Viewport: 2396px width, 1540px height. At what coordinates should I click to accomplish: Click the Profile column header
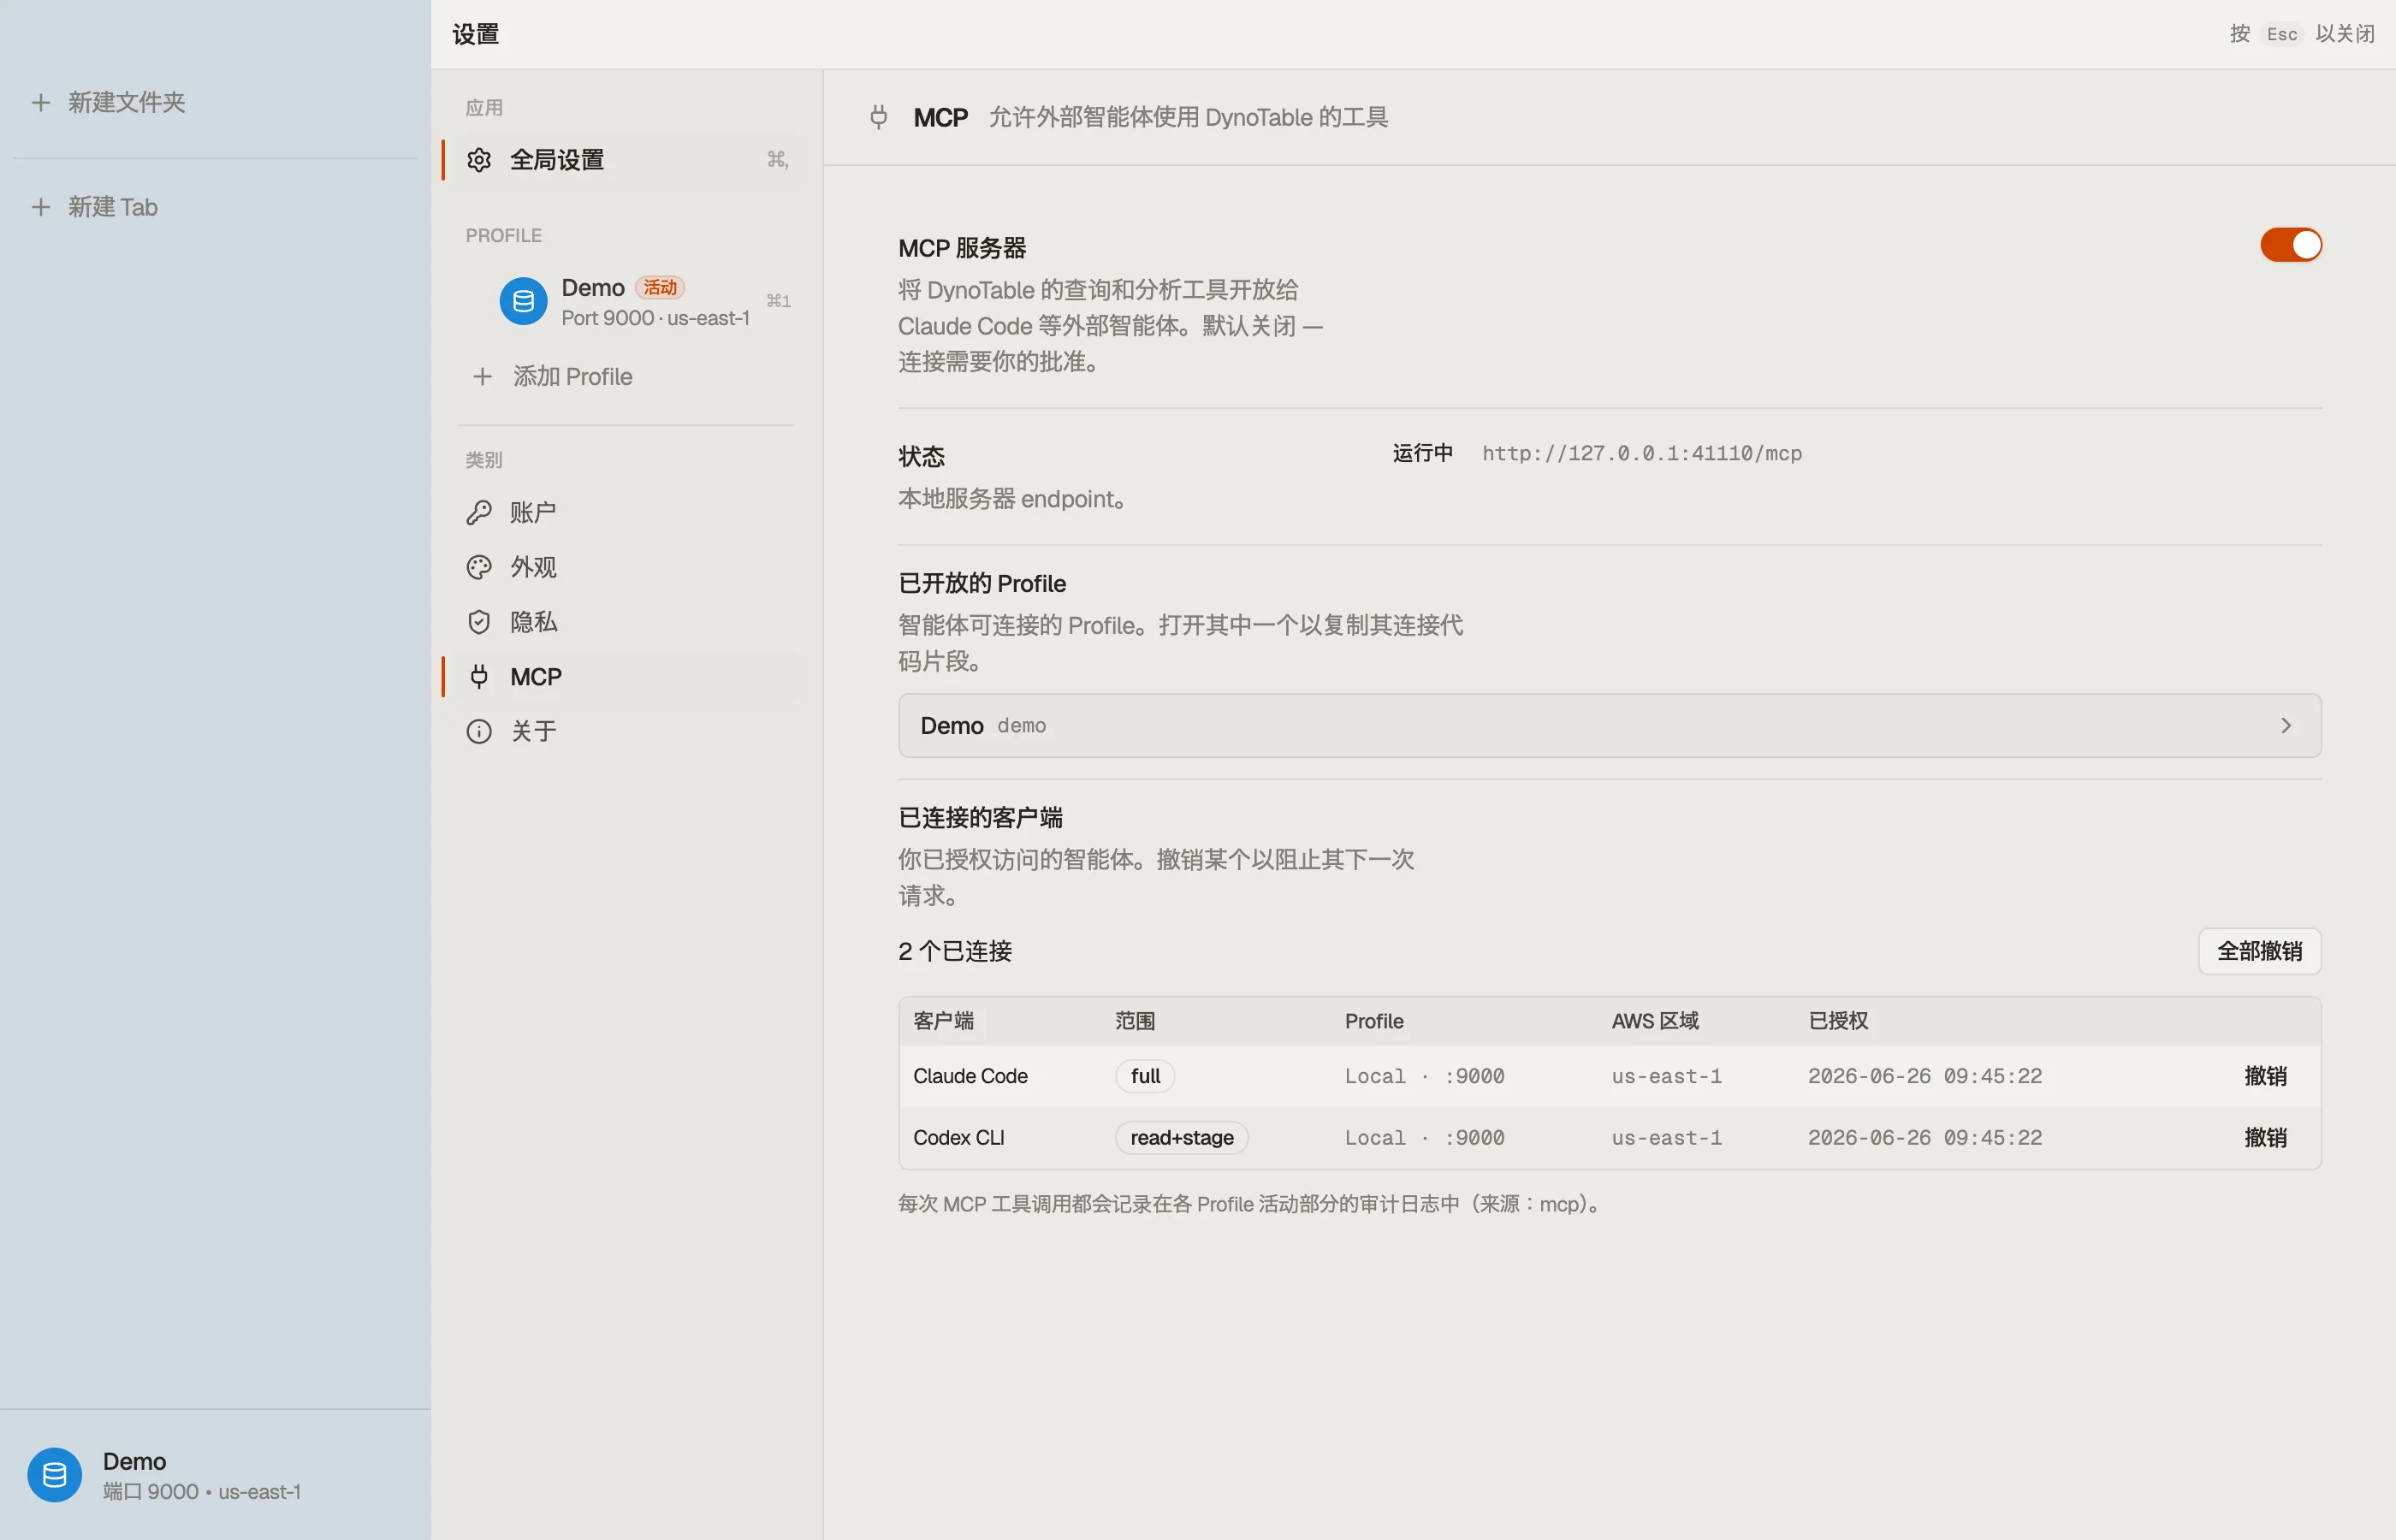point(1374,1021)
